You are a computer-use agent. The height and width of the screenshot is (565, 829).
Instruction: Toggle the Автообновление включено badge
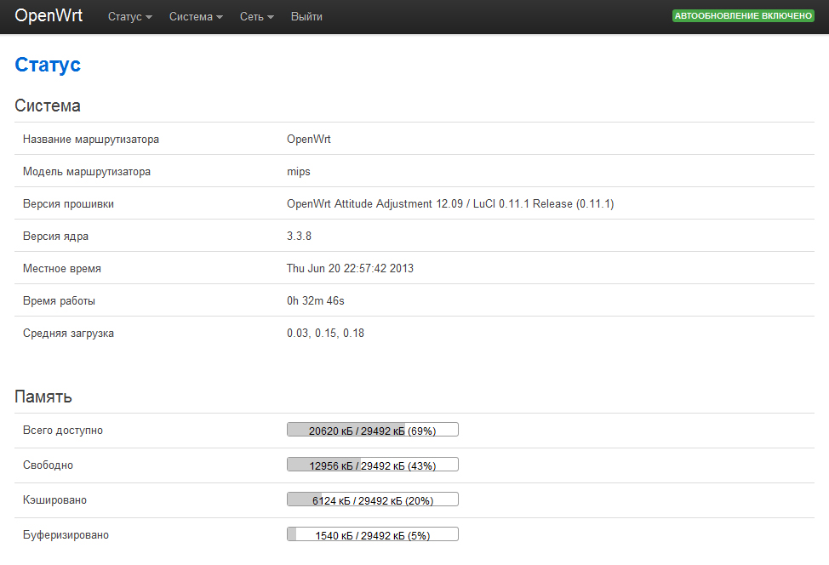click(x=744, y=16)
